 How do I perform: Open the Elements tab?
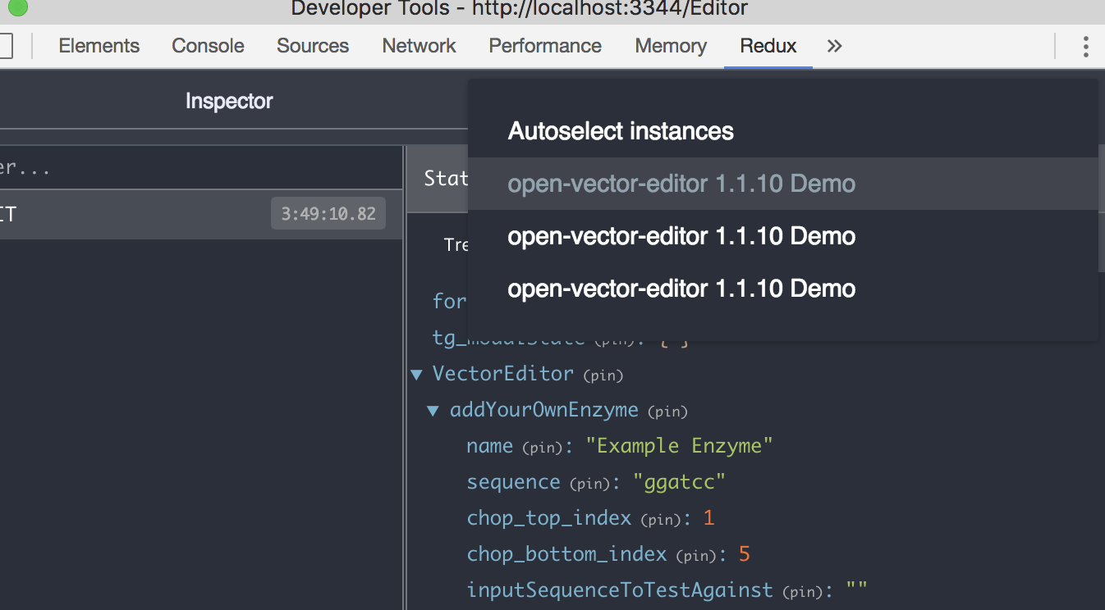99,46
